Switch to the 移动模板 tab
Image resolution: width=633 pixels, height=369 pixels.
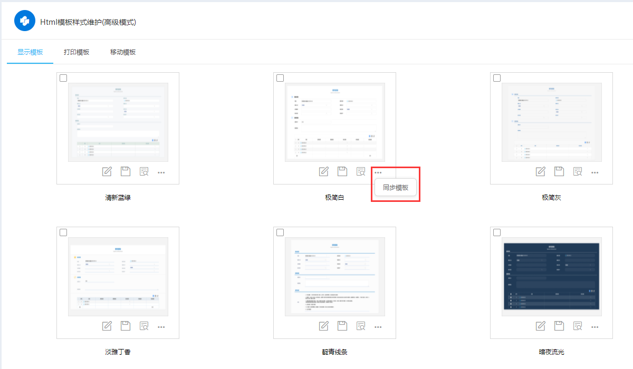coord(123,52)
